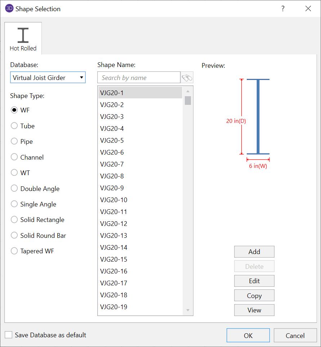The image size is (321, 347).
Task: Enable Save Database as default
Action: pos(8,335)
